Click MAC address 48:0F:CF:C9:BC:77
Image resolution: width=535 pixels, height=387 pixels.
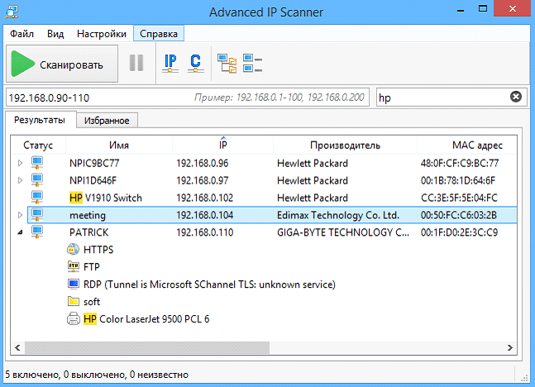point(459,163)
